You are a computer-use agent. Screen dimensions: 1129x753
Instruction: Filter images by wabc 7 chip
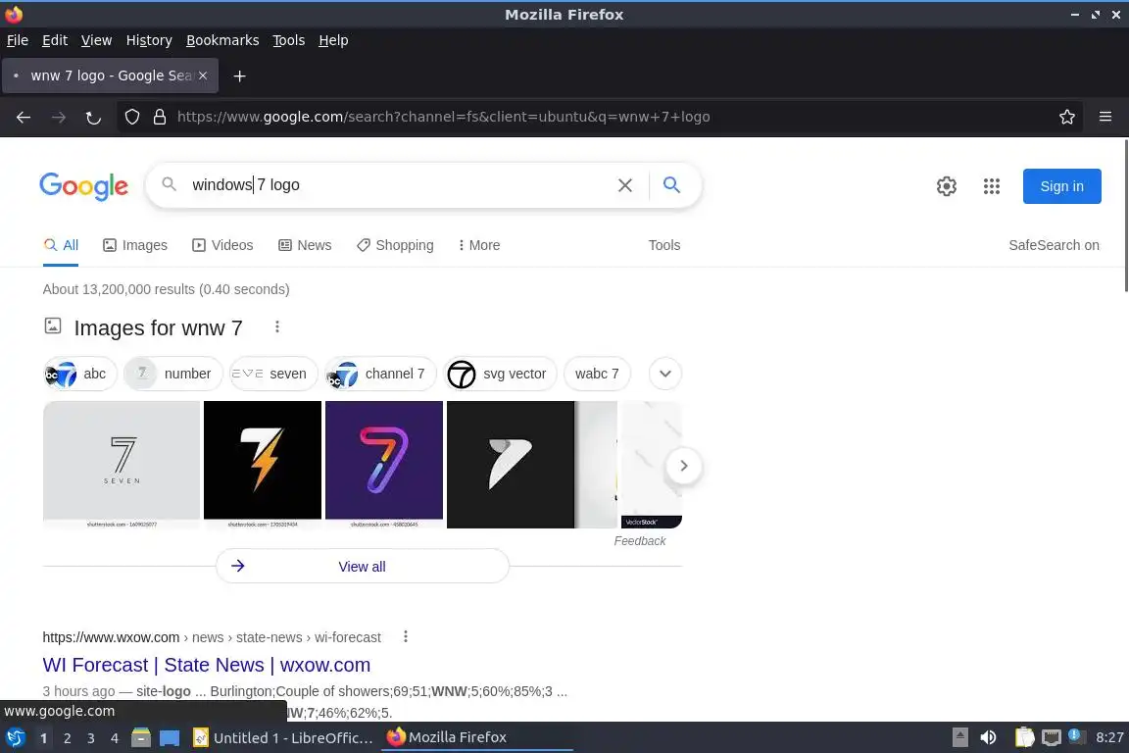click(597, 374)
